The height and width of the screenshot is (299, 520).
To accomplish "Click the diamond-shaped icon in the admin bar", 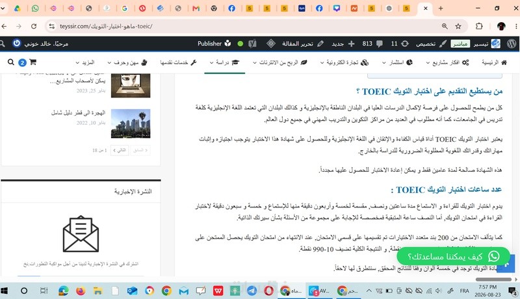I will [271, 44].
